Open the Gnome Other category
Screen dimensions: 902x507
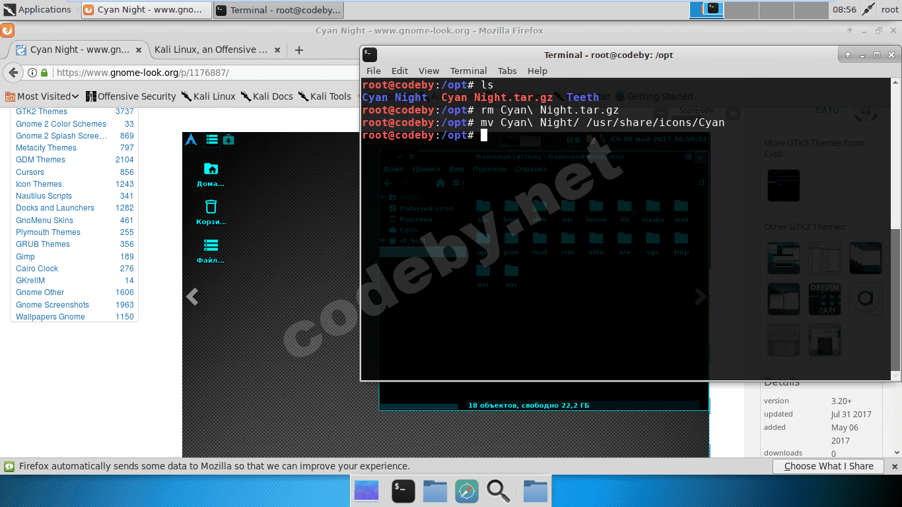pyautogui.click(x=40, y=292)
